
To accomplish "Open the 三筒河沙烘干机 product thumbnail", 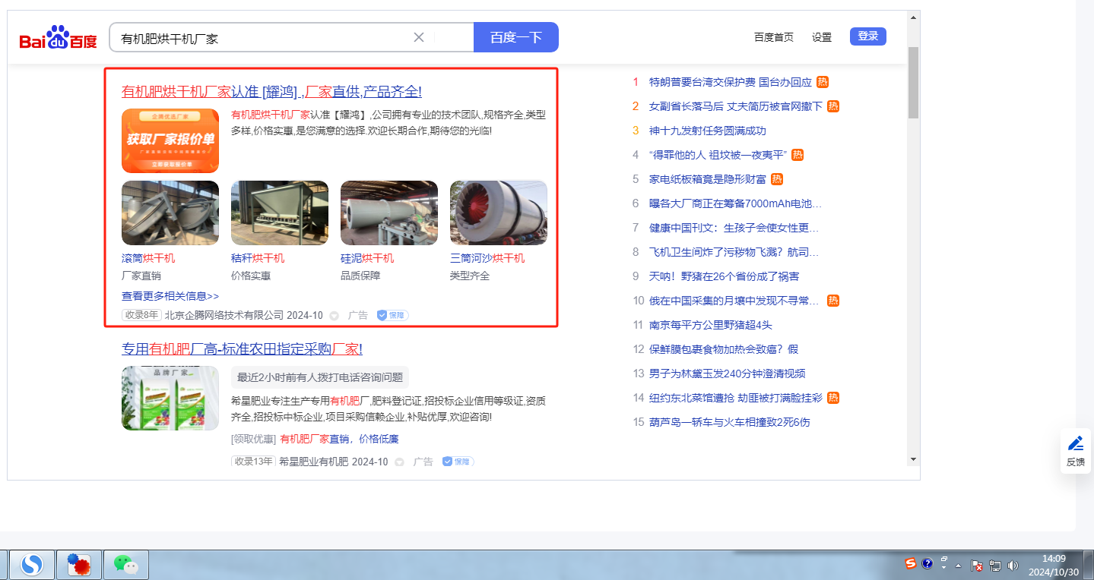I will (x=499, y=213).
